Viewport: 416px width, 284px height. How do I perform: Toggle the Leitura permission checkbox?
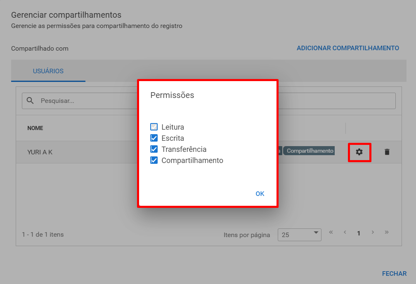(x=154, y=127)
